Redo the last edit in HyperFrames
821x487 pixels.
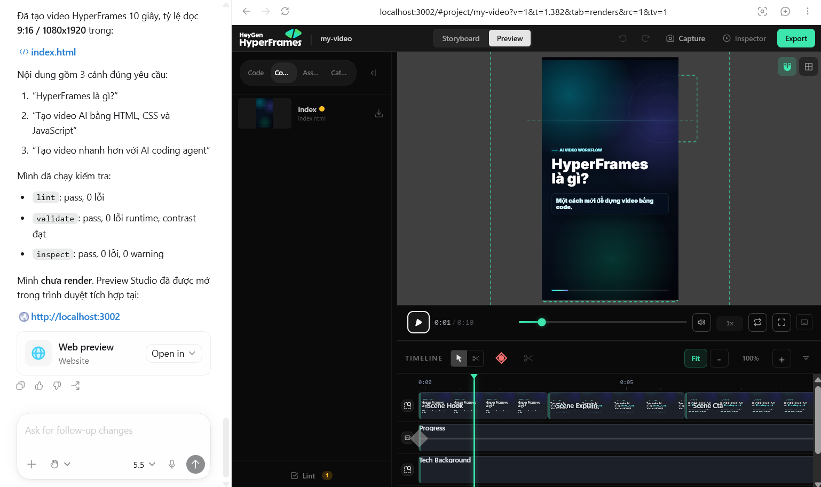[645, 38]
